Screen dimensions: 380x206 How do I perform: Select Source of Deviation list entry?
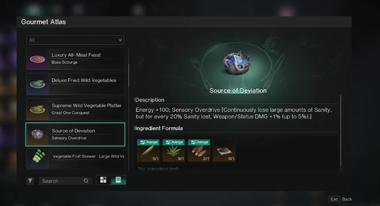tap(75, 134)
